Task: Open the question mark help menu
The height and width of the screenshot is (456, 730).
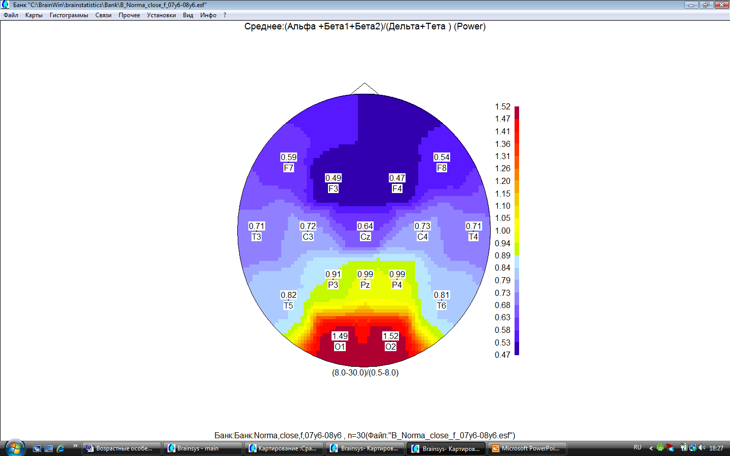Action: point(225,15)
